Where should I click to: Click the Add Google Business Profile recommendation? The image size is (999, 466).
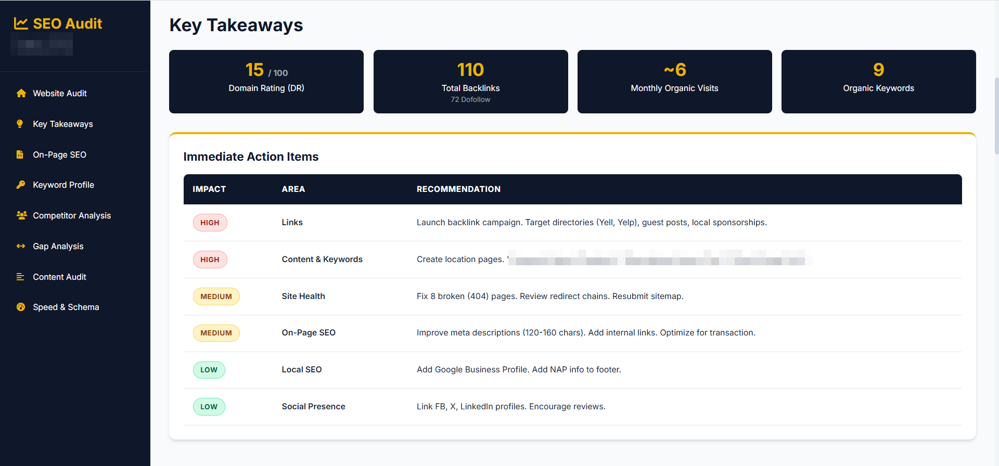[x=519, y=370]
